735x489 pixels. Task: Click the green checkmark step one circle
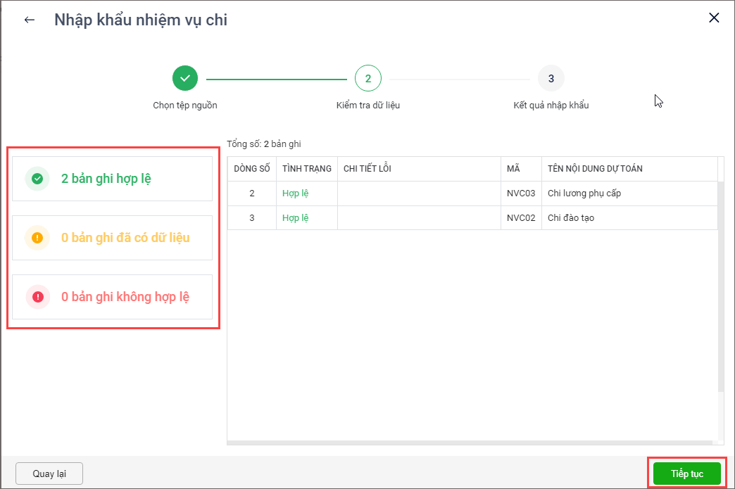(x=185, y=78)
